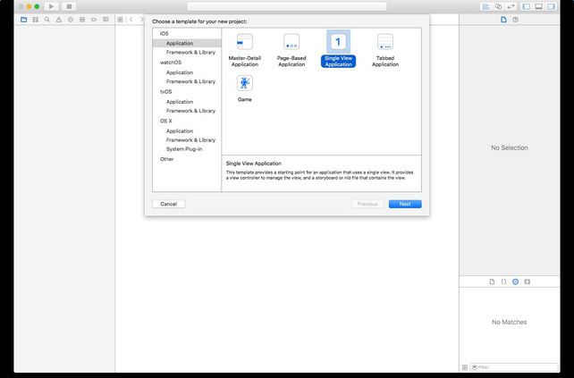
Task: Select iOS section header in sidebar
Action: tap(164, 33)
